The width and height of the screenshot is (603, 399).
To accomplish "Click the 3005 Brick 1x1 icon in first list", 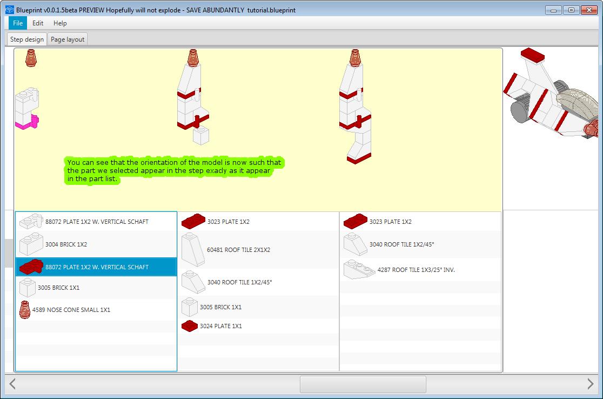I will pos(28,288).
